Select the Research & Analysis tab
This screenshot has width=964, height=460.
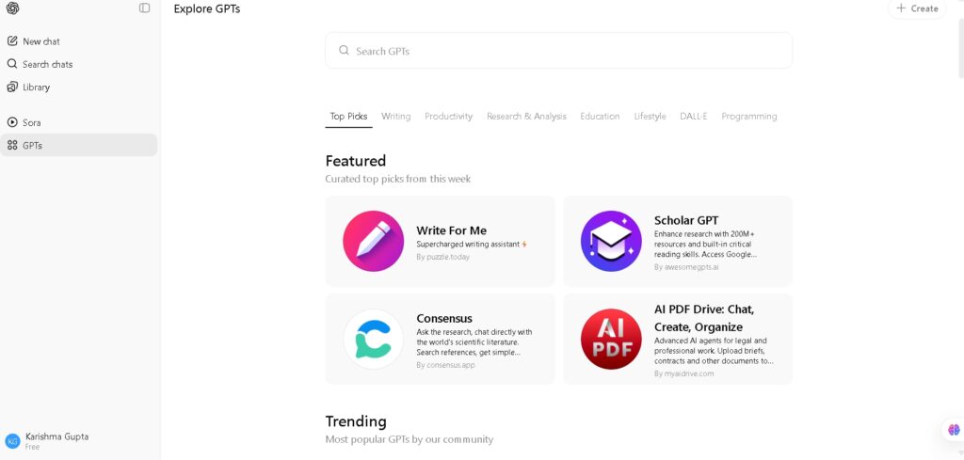527,116
